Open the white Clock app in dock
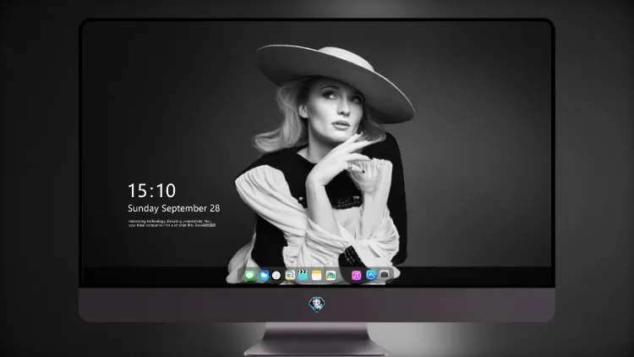 pyautogui.click(x=276, y=276)
